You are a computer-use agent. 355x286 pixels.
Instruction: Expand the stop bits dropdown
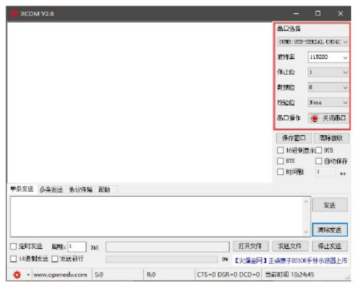click(x=328, y=73)
